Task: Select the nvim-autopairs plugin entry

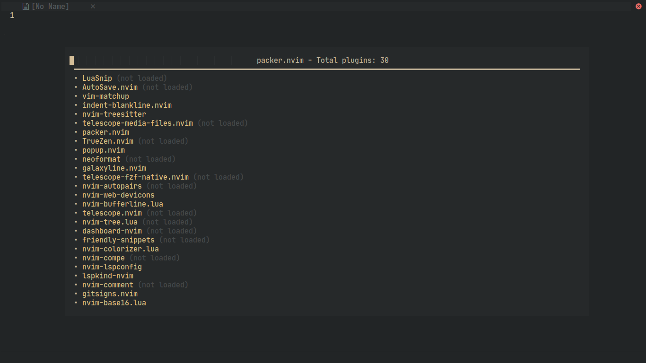Action: [x=112, y=186]
